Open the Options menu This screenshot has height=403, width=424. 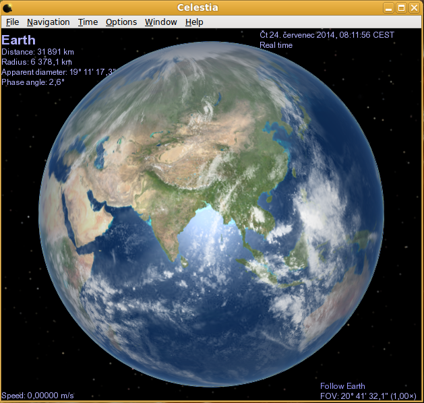[121, 22]
